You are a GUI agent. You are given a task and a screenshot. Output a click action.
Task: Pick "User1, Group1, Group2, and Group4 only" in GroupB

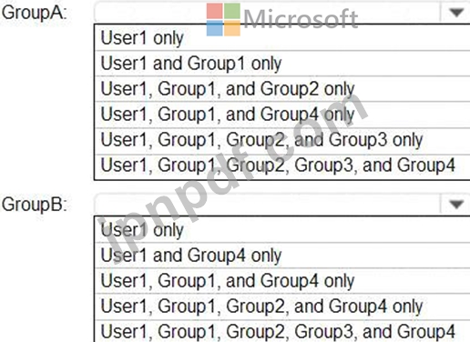tap(282, 307)
